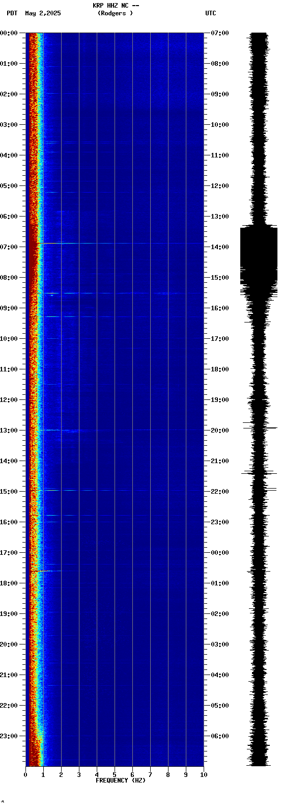Click the 0 Hz frequency tick label

[x=25, y=775]
